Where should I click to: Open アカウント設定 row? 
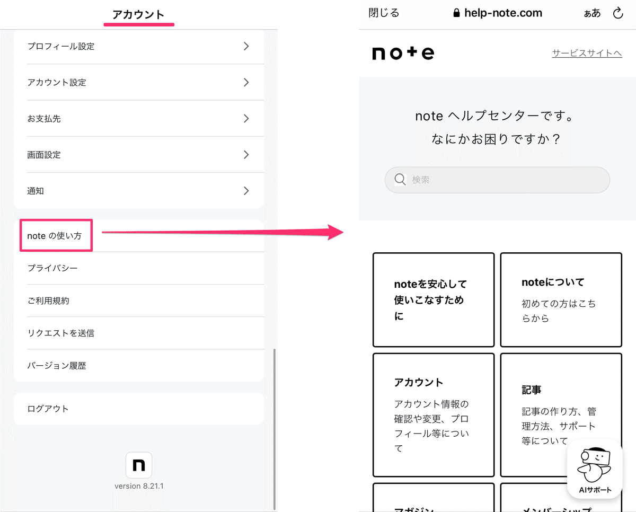(x=139, y=83)
